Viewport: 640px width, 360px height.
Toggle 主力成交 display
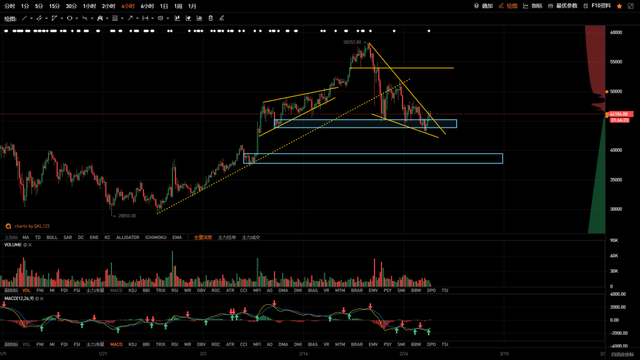[x=251, y=237]
